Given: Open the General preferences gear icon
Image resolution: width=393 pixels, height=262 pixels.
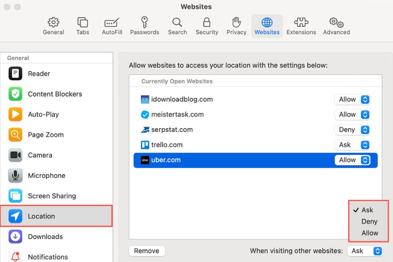Looking at the screenshot, I should click(x=53, y=23).
